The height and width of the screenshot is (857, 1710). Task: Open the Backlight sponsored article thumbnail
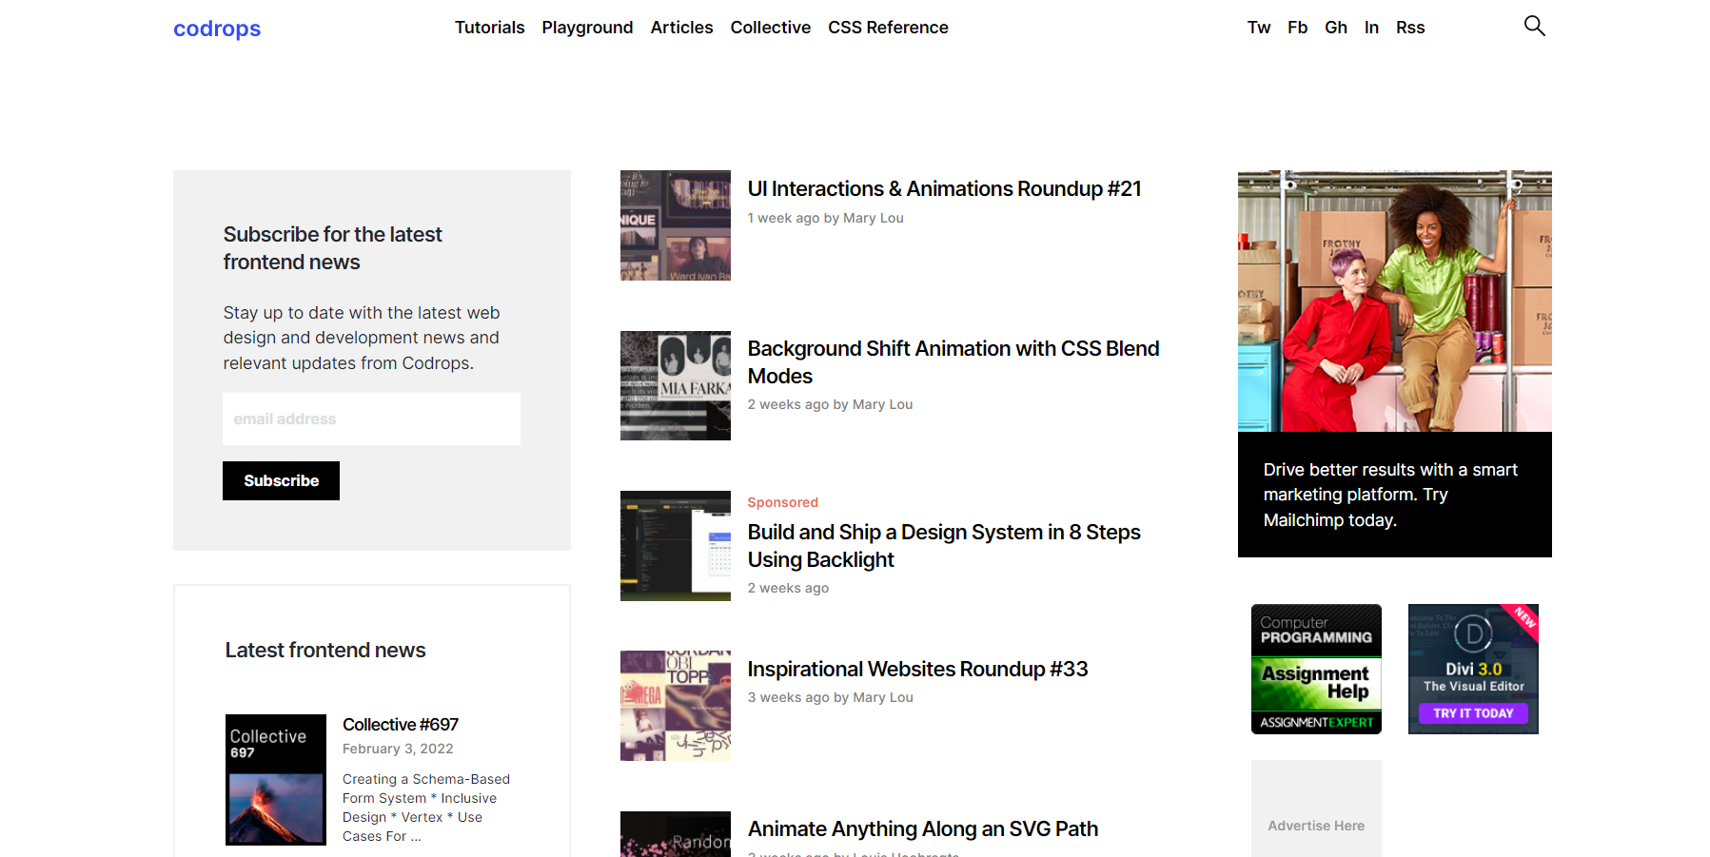[x=676, y=546]
